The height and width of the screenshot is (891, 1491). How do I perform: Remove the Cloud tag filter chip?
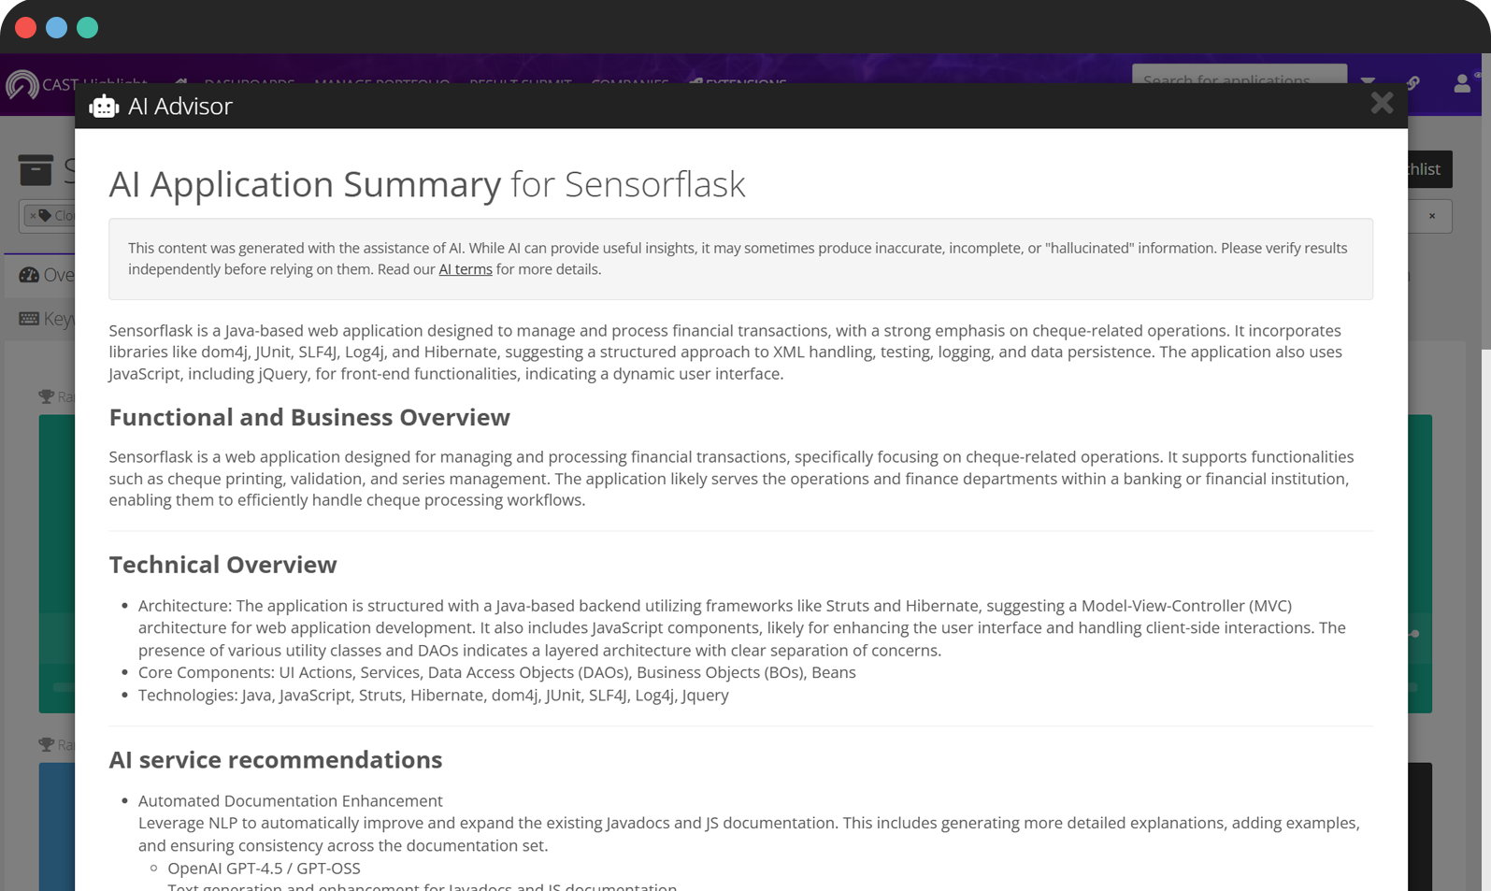pos(33,216)
